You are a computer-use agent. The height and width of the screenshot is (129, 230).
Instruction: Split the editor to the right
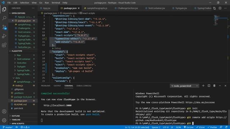click(x=220, y=8)
